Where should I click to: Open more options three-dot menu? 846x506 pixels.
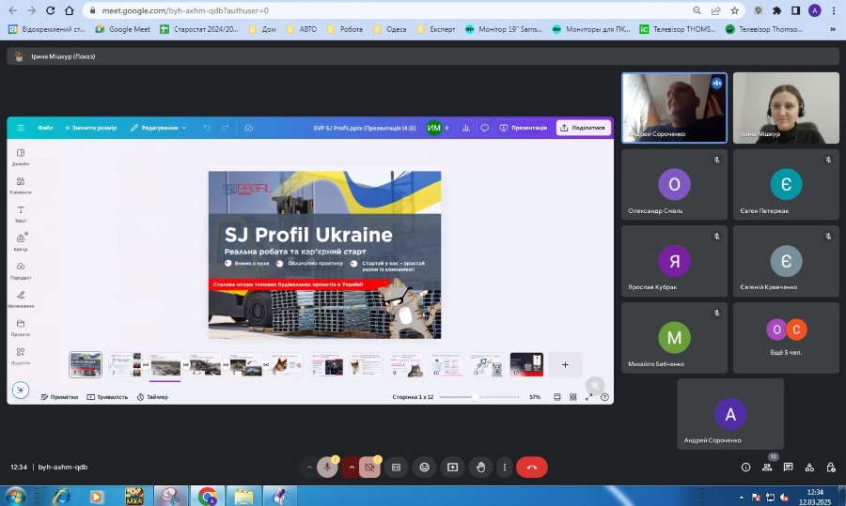click(x=505, y=467)
